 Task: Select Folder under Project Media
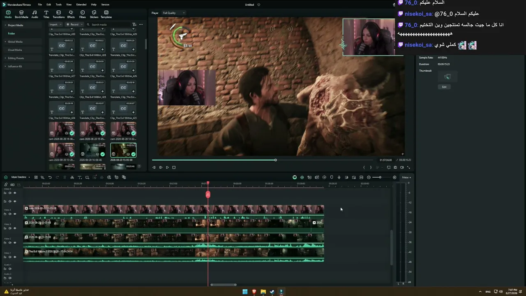[12, 33]
